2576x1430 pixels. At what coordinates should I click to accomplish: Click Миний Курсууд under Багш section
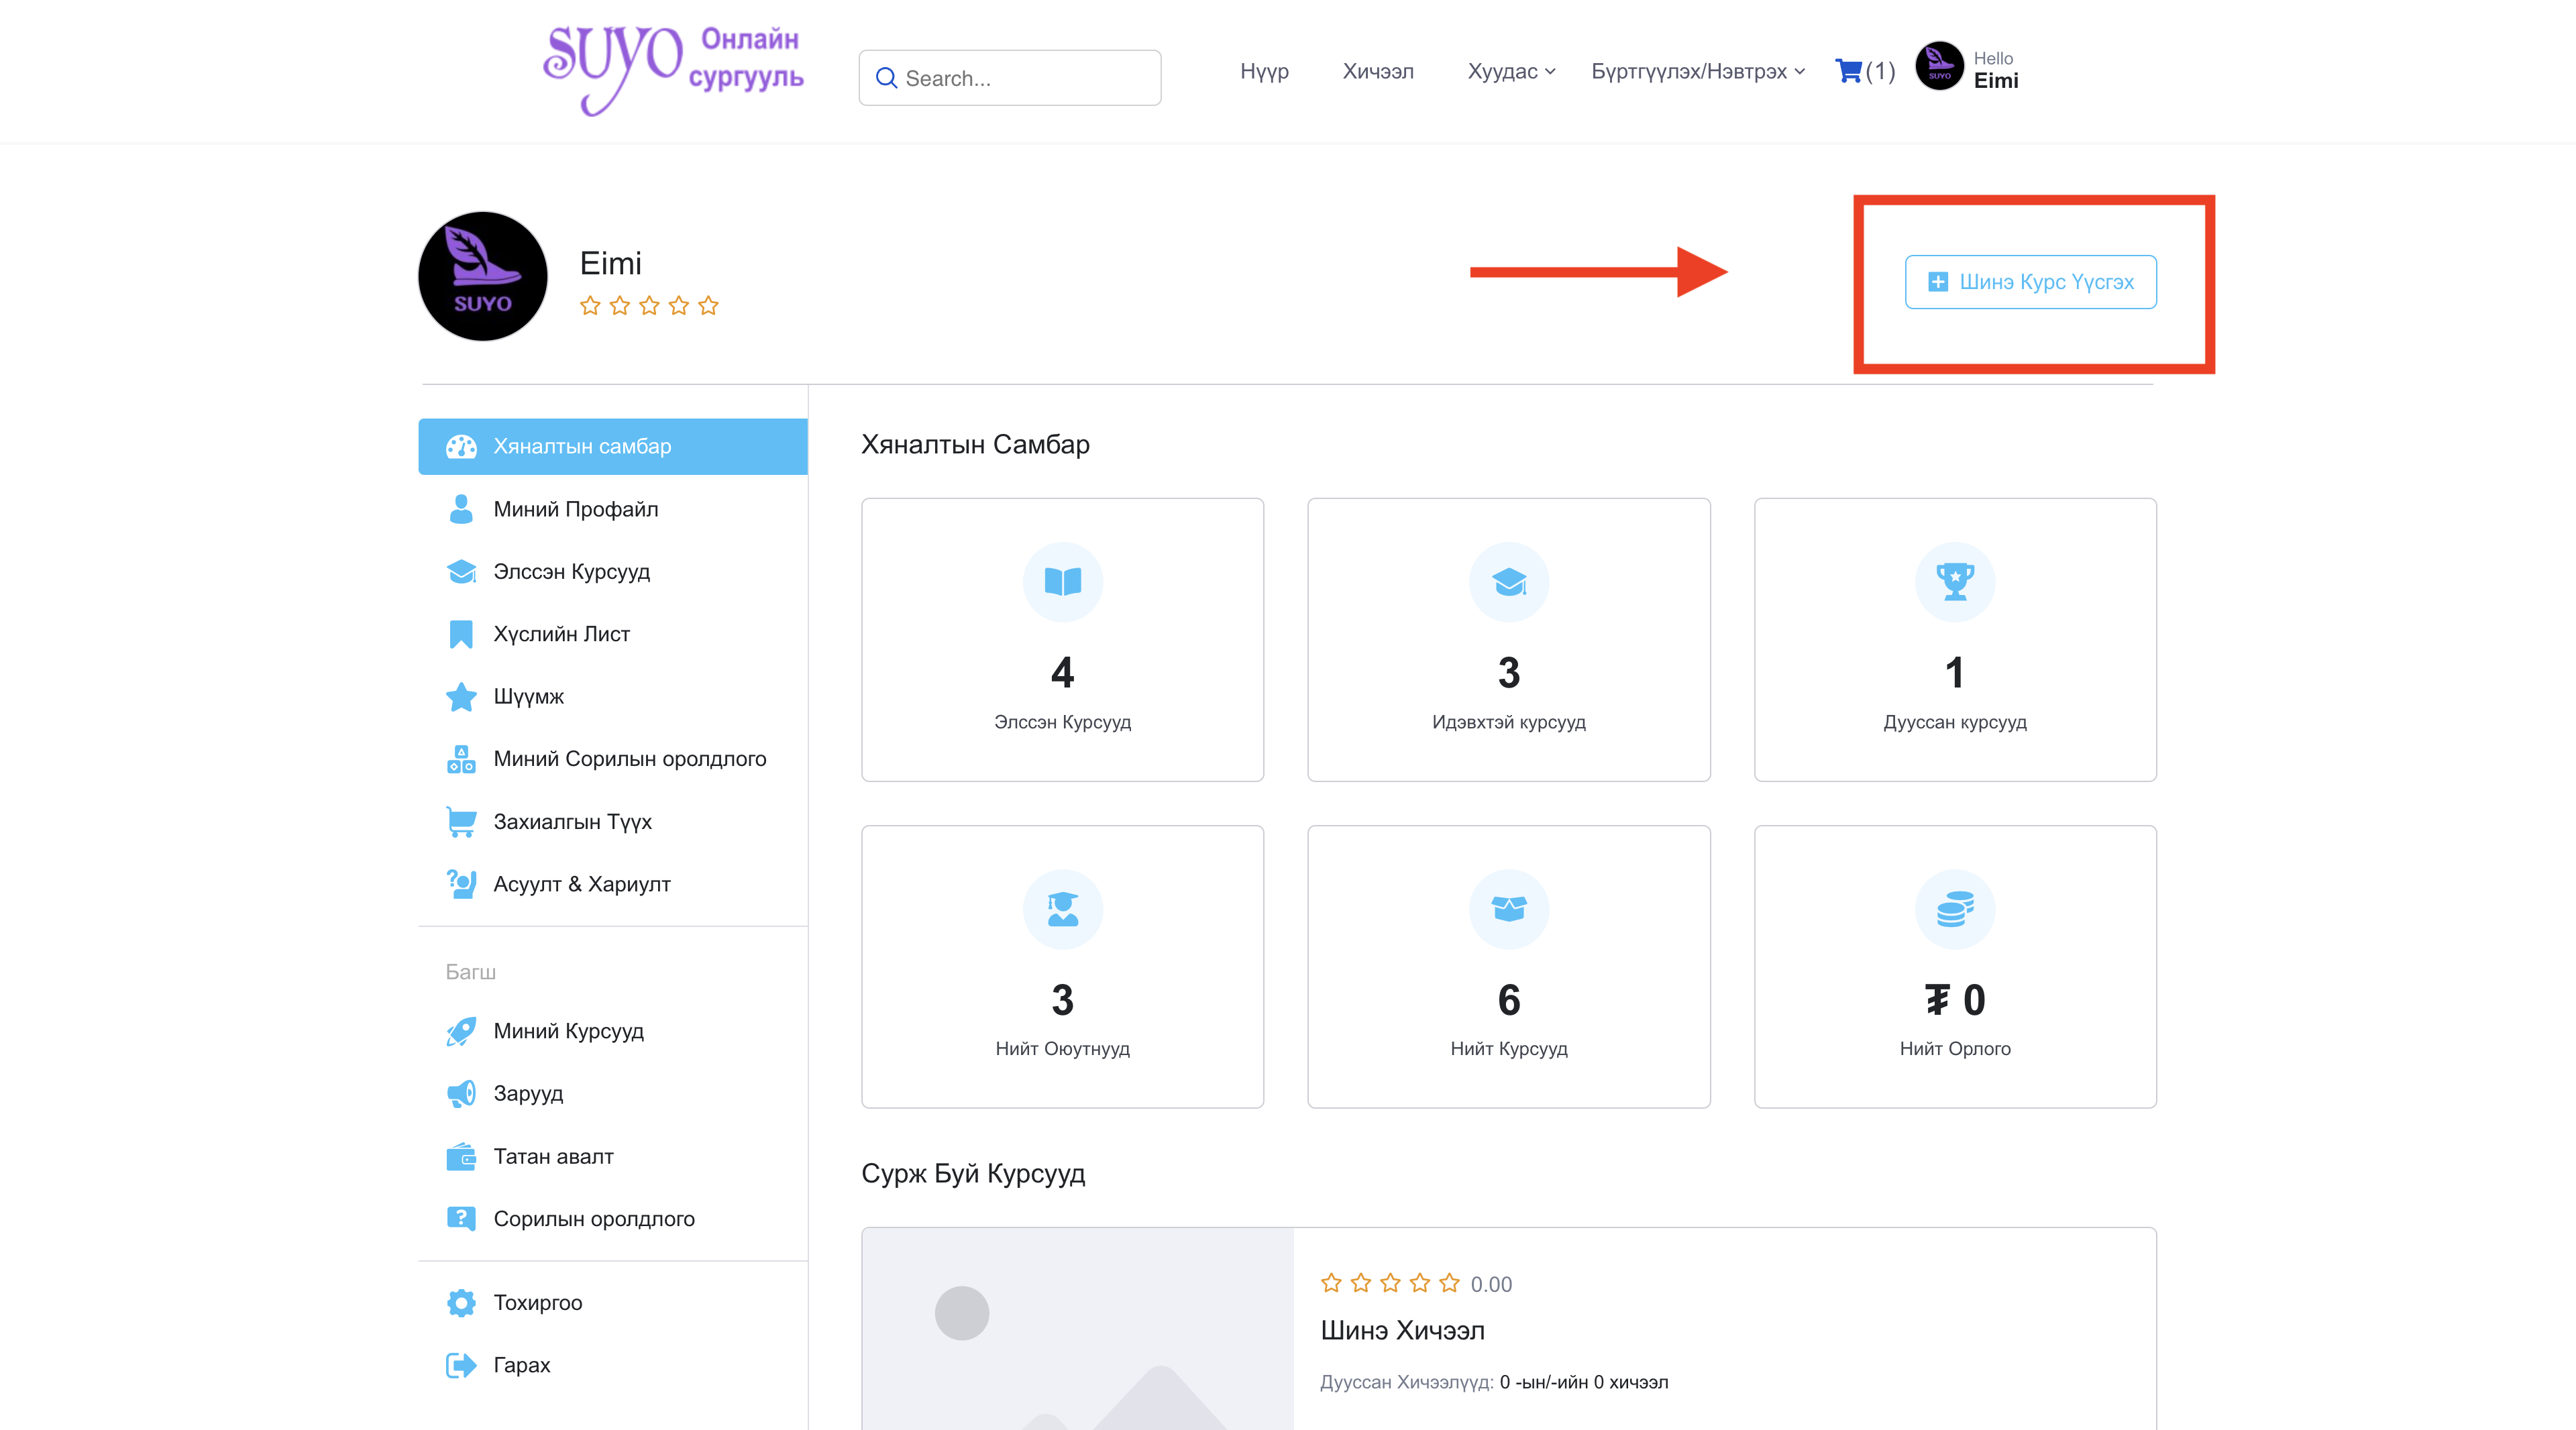tap(568, 1031)
